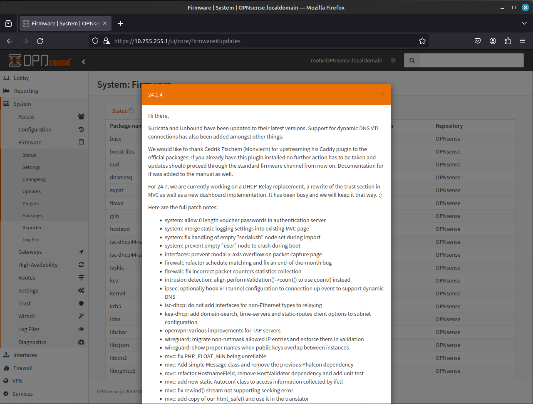Click the search magnifier icon
The width and height of the screenshot is (533, 404).
(x=412, y=60)
